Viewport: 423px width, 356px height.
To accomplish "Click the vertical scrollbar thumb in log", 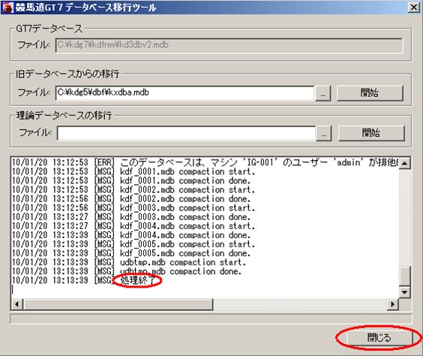I will pos(405,276).
